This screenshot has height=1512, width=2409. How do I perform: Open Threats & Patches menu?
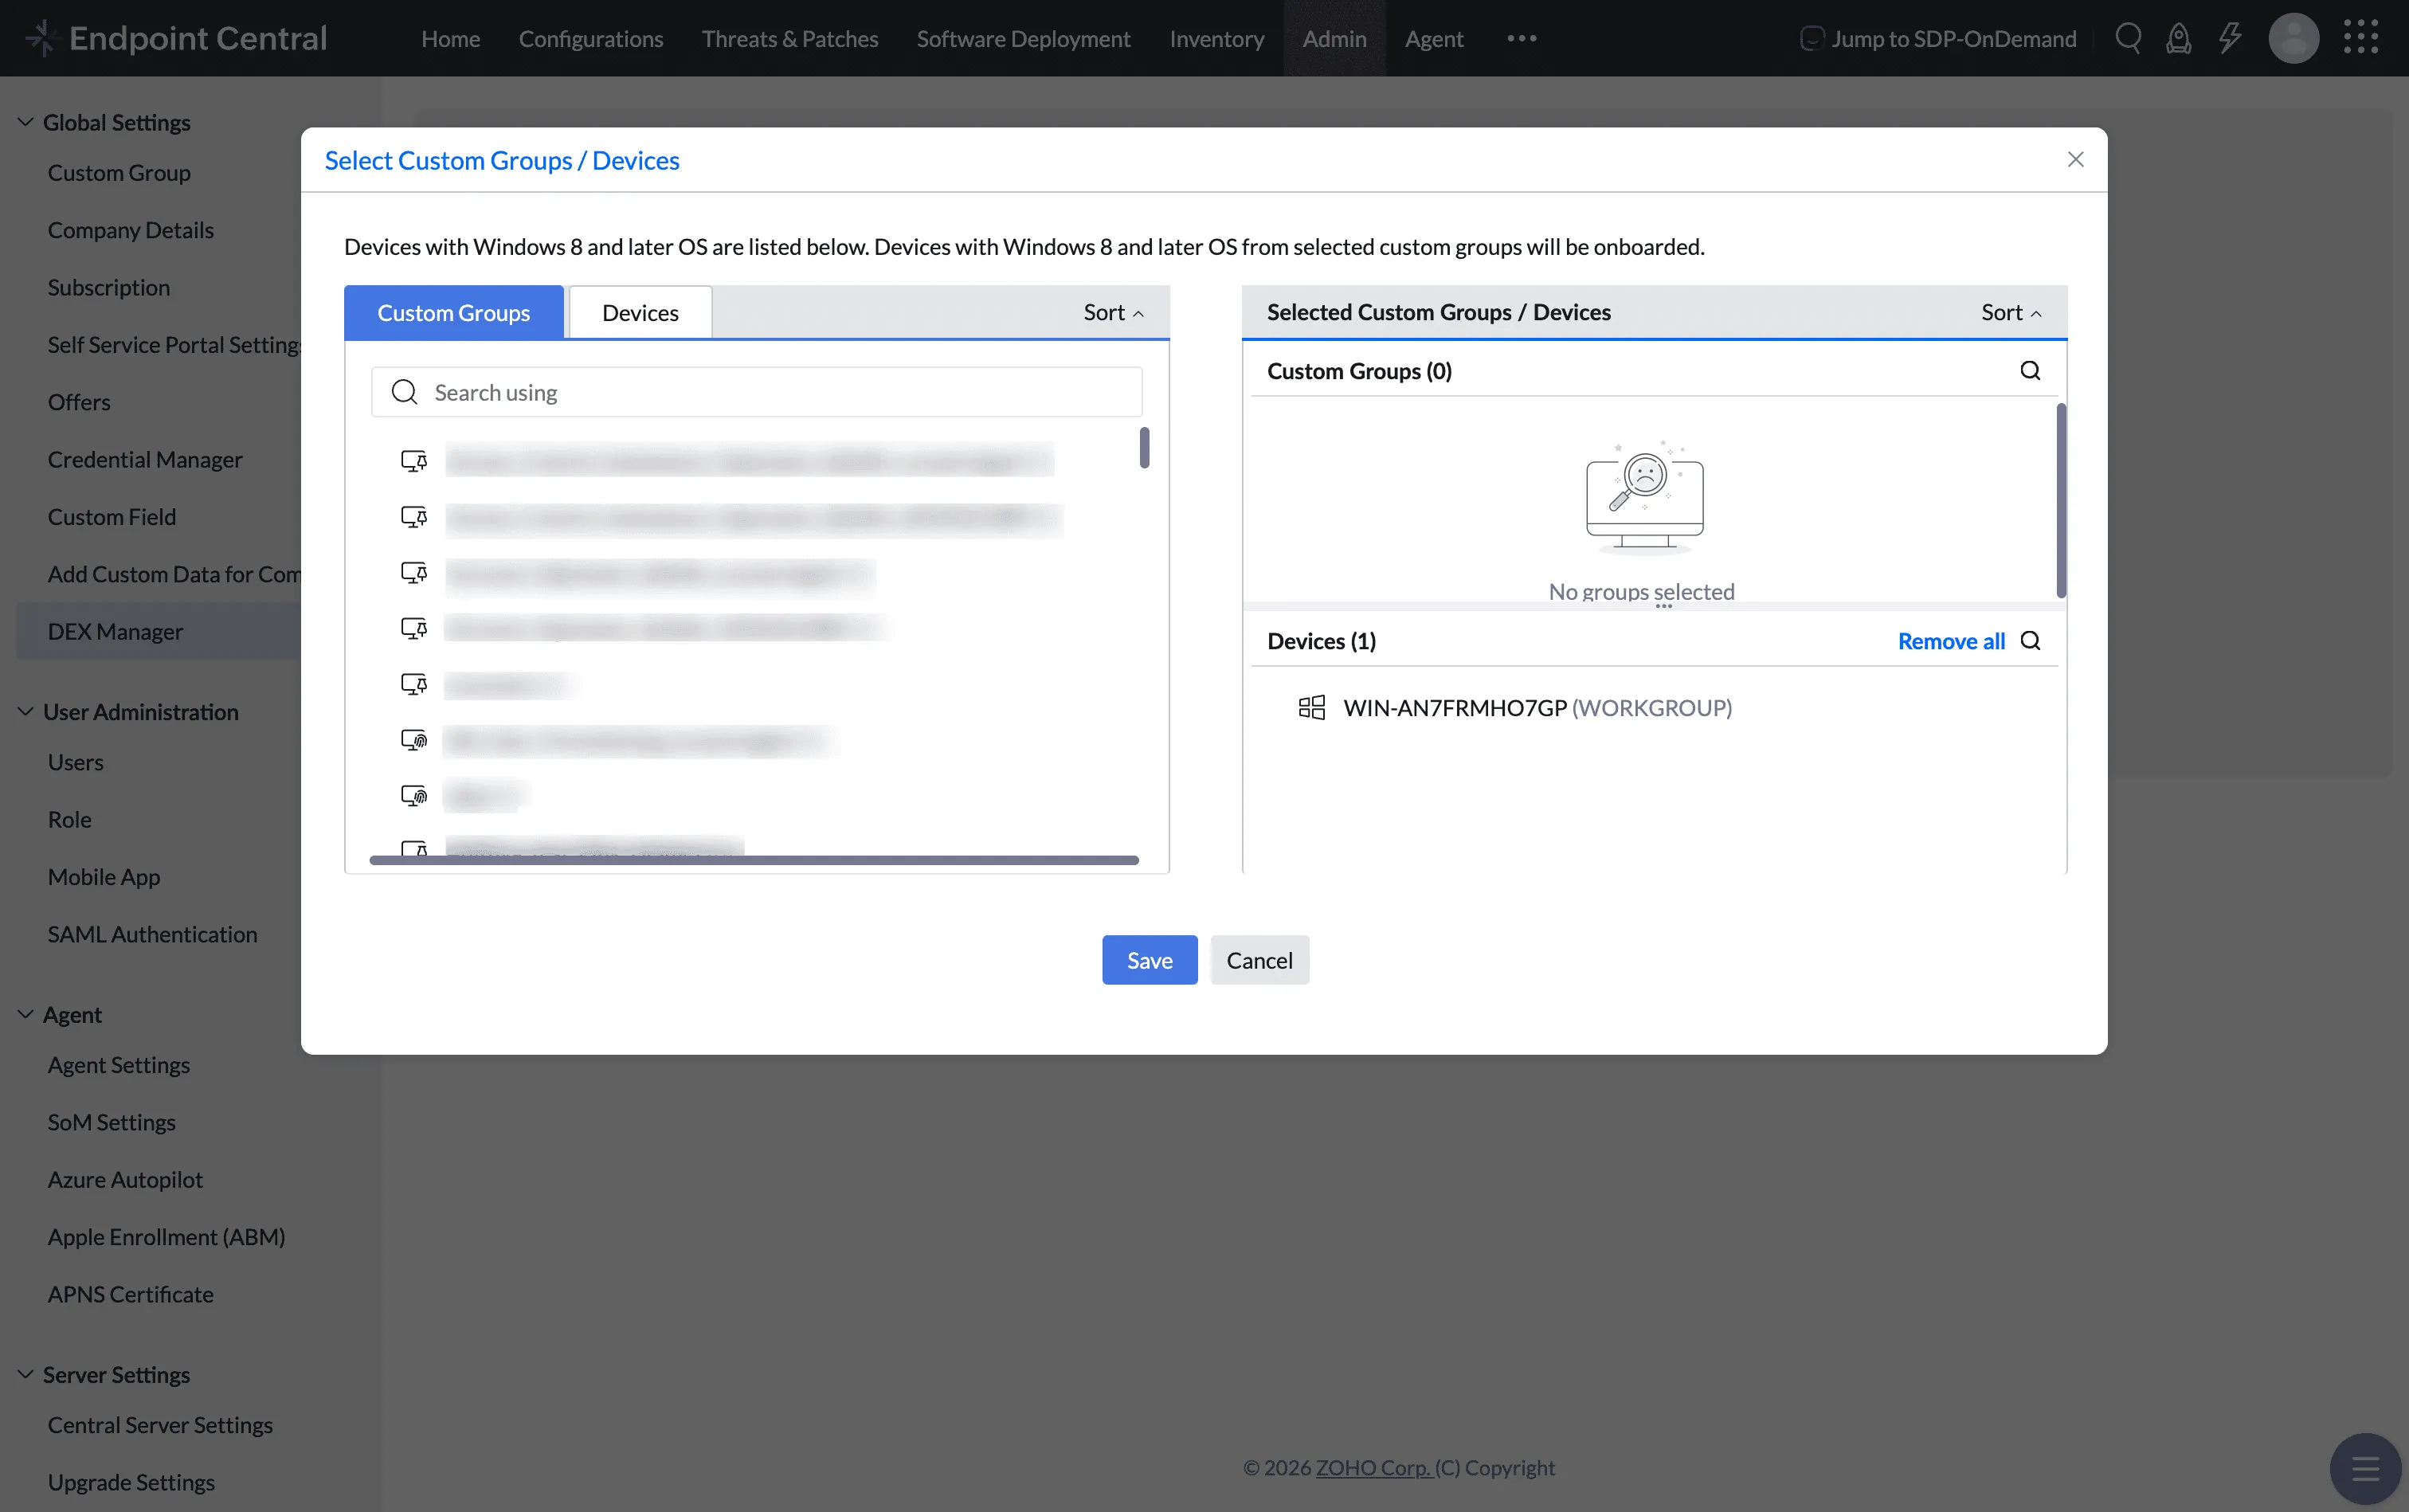point(789,39)
